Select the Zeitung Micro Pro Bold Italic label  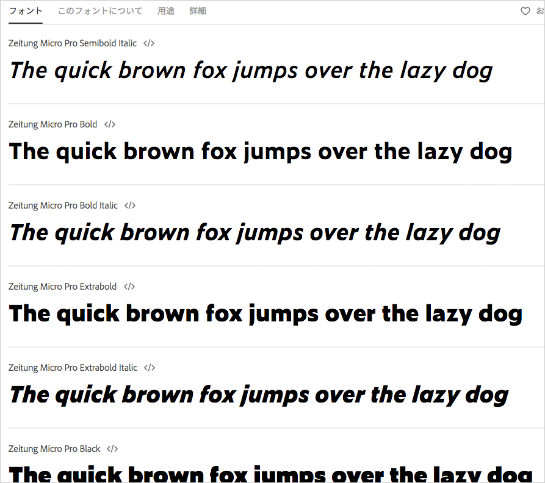click(x=63, y=206)
